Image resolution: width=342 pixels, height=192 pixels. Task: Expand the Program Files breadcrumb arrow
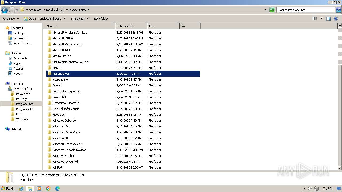tap(88, 10)
